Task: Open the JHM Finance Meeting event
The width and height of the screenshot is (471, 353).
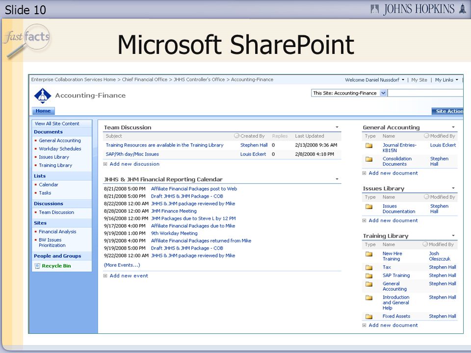Action: 174,211
